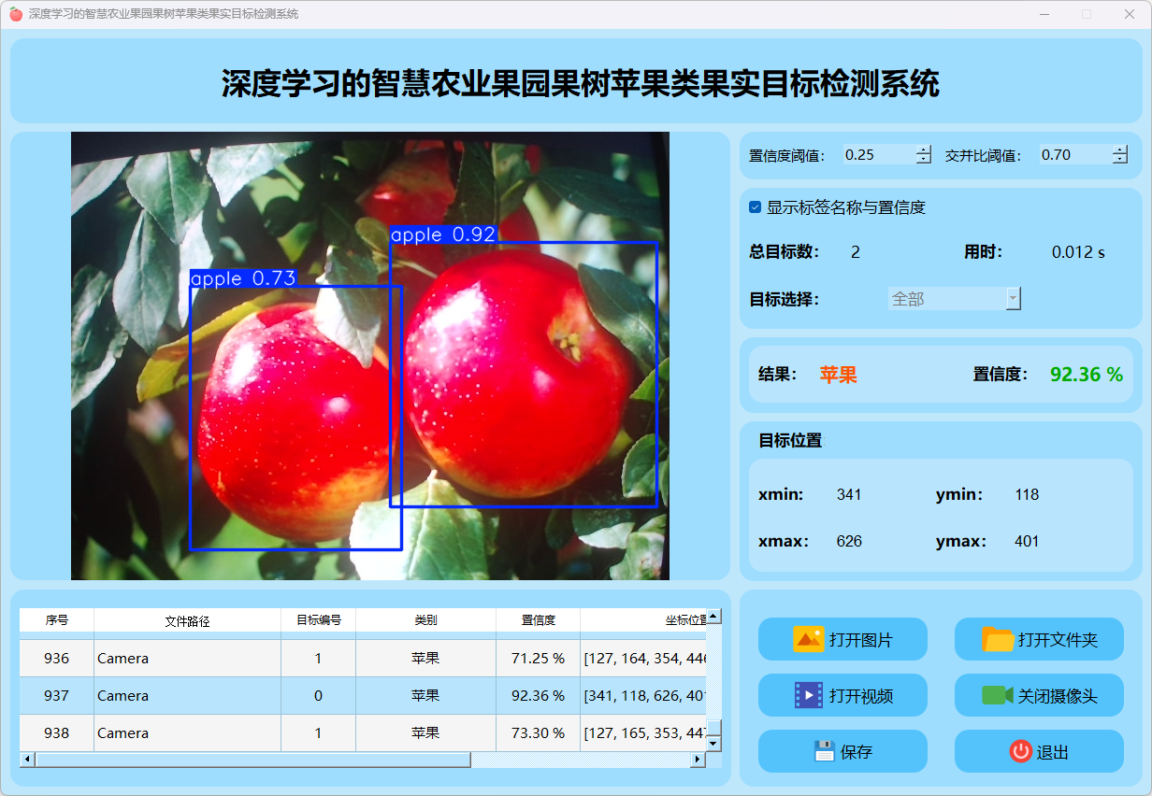Click Camera path cell in row 938
Image resolution: width=1152 pixels, height=796 pixels.
(188, 733)
